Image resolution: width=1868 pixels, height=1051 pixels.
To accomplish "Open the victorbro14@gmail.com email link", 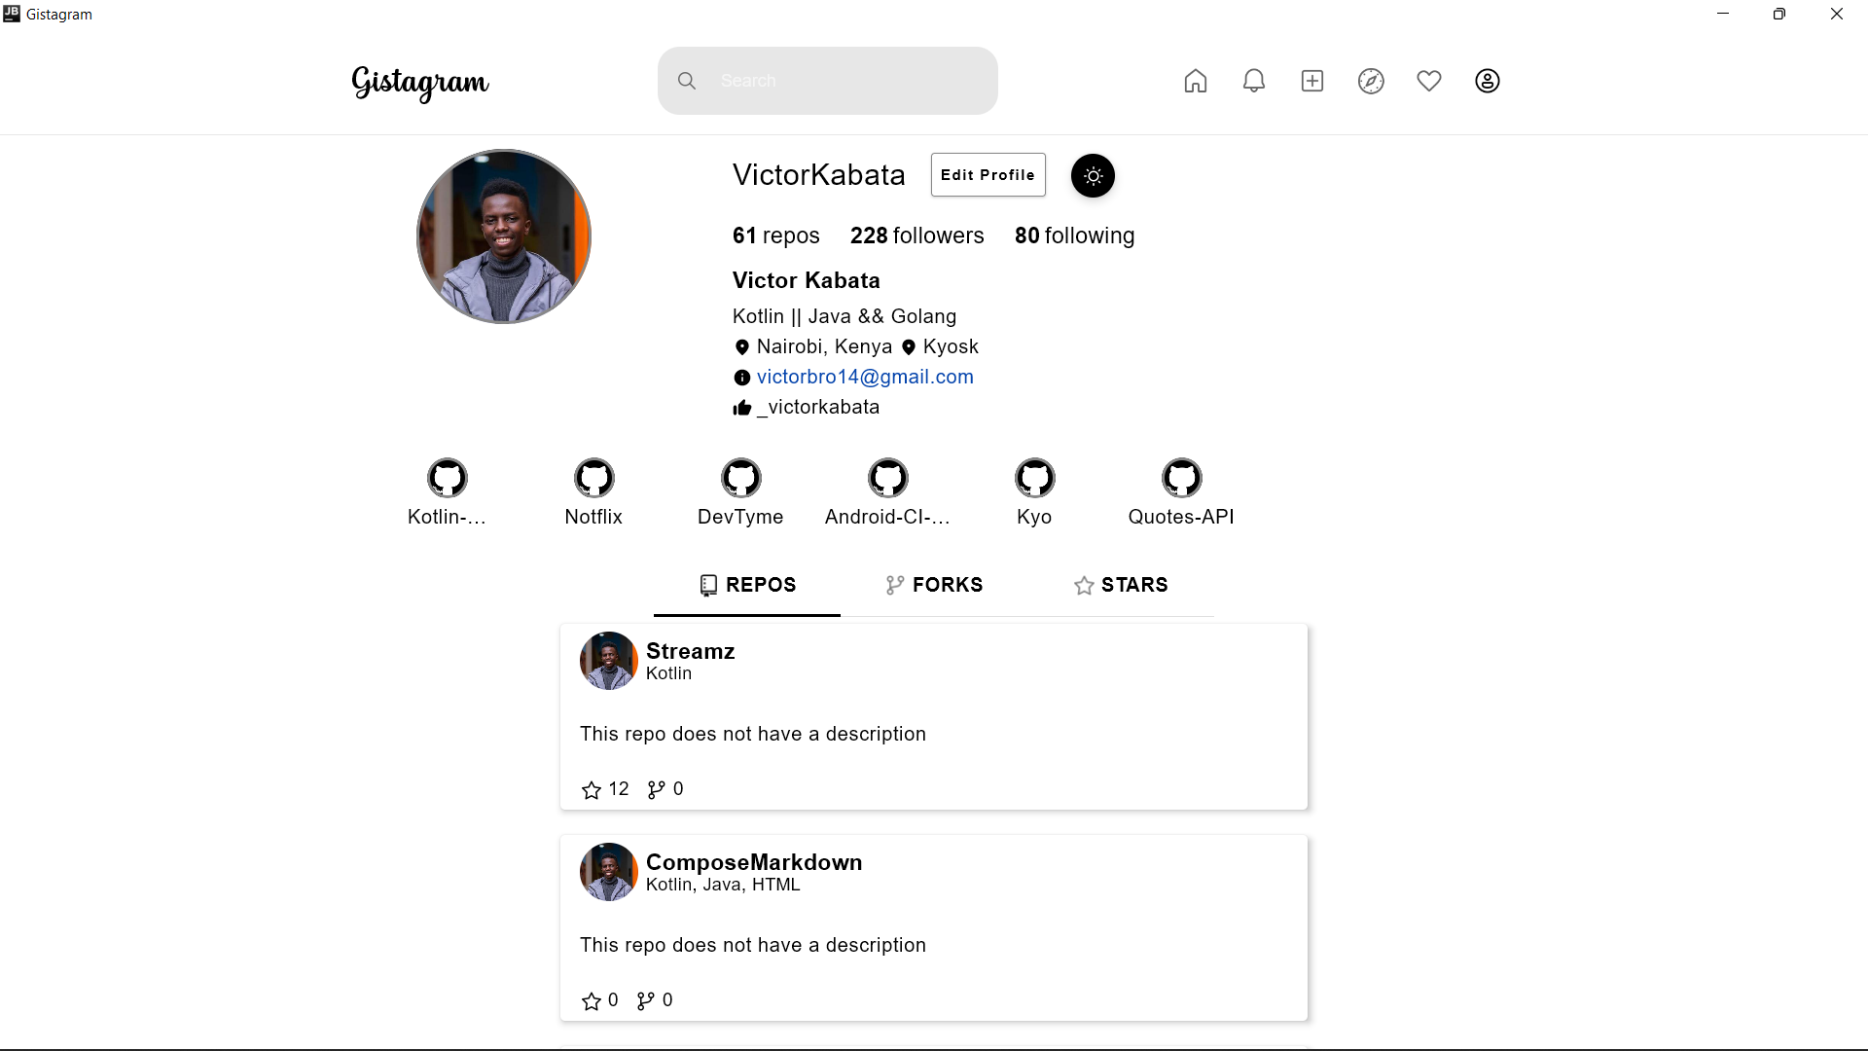I will [x=865, y=377].
